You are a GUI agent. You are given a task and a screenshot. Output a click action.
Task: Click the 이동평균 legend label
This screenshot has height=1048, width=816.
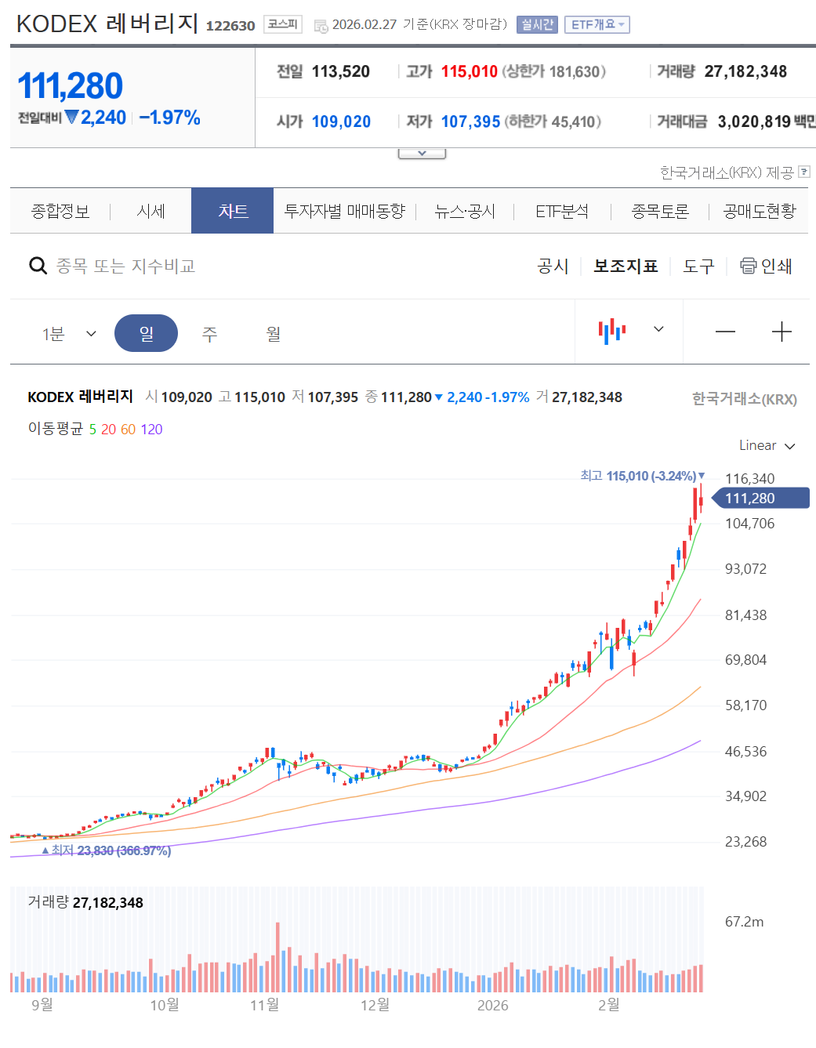click(x=55, y=429)
